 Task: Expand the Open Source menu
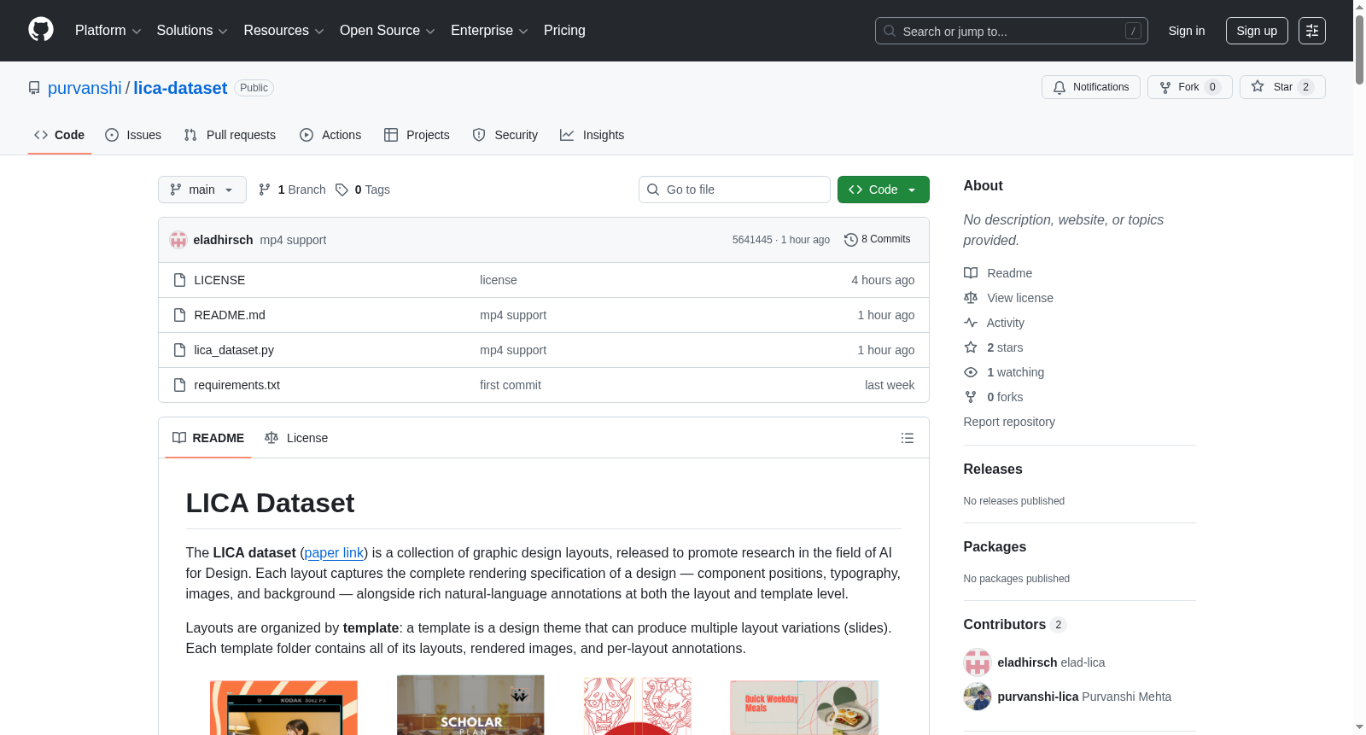[388, 31]
